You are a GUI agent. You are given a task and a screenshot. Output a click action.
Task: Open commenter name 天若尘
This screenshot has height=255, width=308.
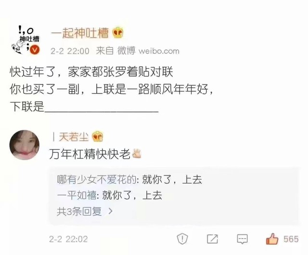click(x=74, y=136)
